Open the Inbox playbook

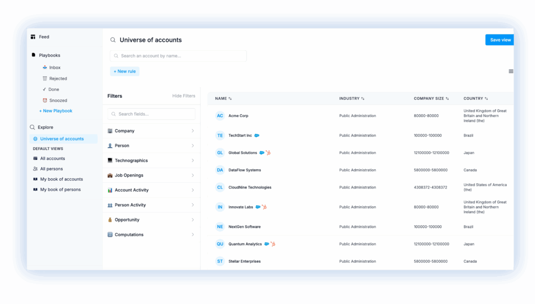(55, 68)
